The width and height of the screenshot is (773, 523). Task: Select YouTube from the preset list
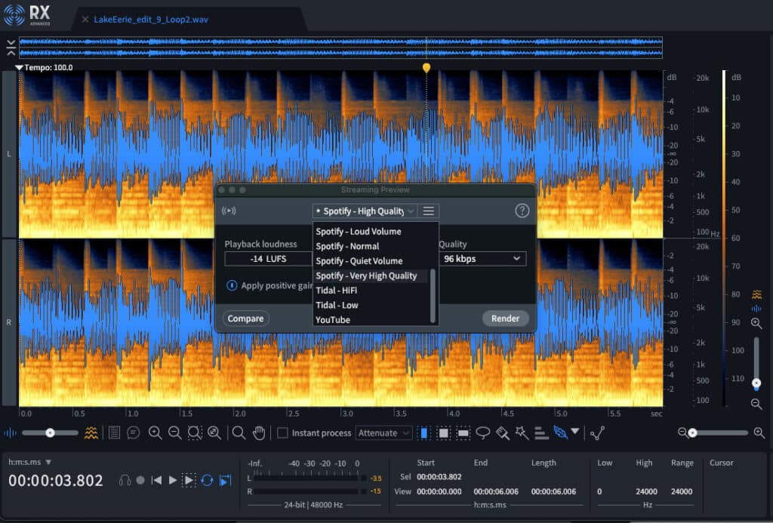point(333,320)
